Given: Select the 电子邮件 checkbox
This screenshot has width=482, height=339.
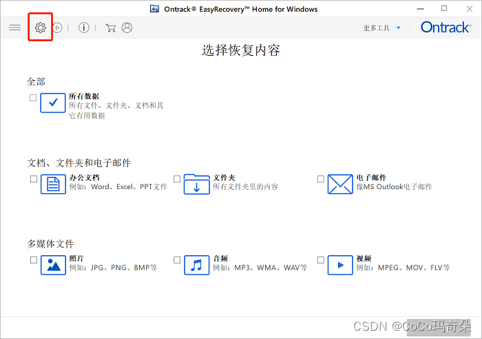Looking at the screenshot, I should point(321,179).
